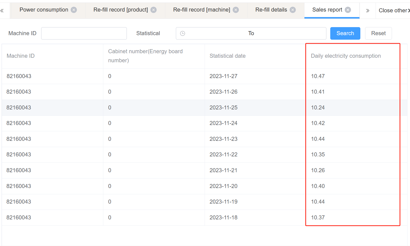Click the Statistical date column header
Screen dimensions: 410x246
(x=227, y=56)
